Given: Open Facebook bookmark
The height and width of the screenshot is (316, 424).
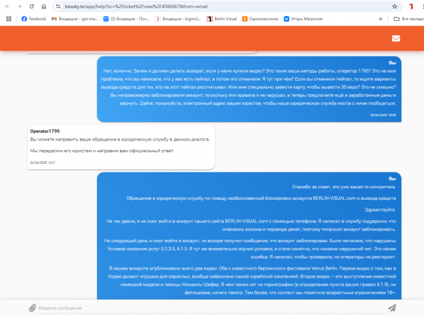Looking at the screenshot, I should pos(33,19).
